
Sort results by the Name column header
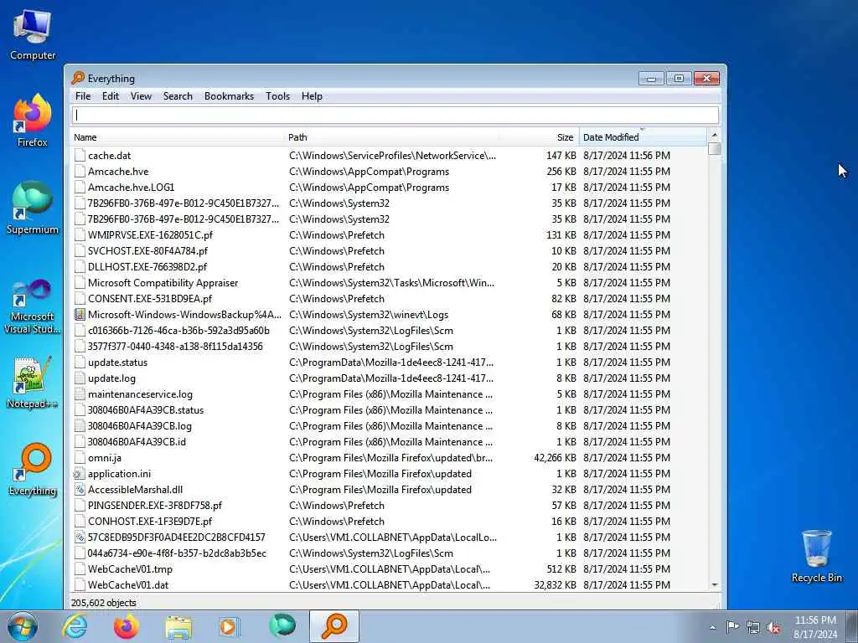pyautogui.click(x=178, y=137)
